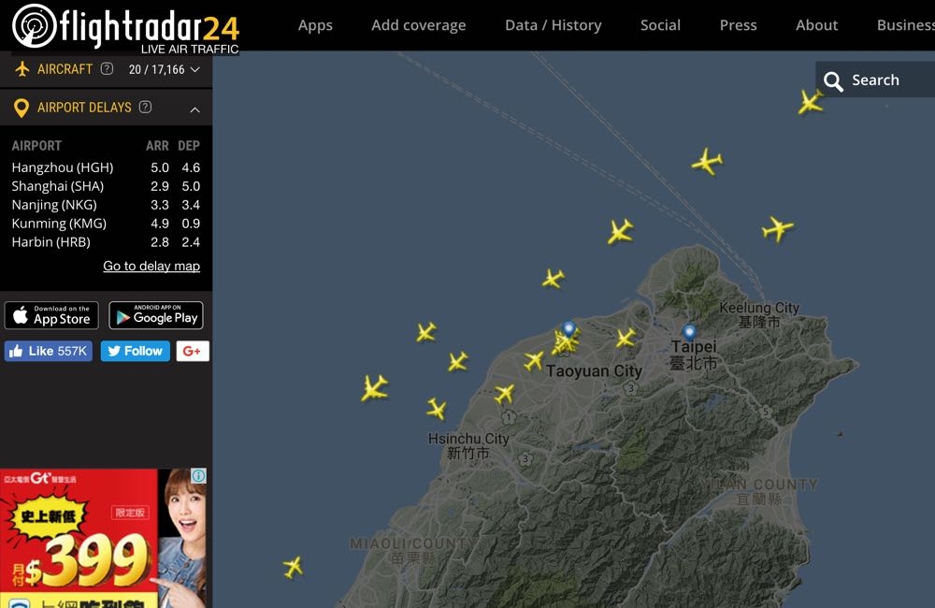Click the Flightradar24 radar logo
The width and height of the screenshot is (935, 608).
point(34,26)
